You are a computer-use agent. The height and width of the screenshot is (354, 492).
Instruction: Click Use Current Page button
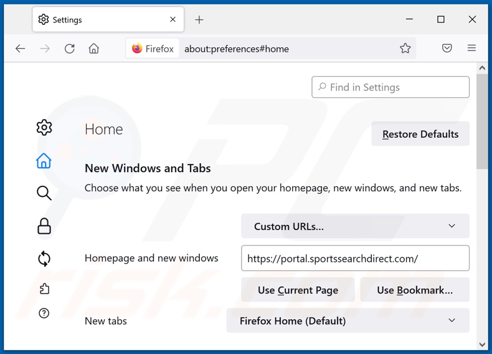coord(298,290)
